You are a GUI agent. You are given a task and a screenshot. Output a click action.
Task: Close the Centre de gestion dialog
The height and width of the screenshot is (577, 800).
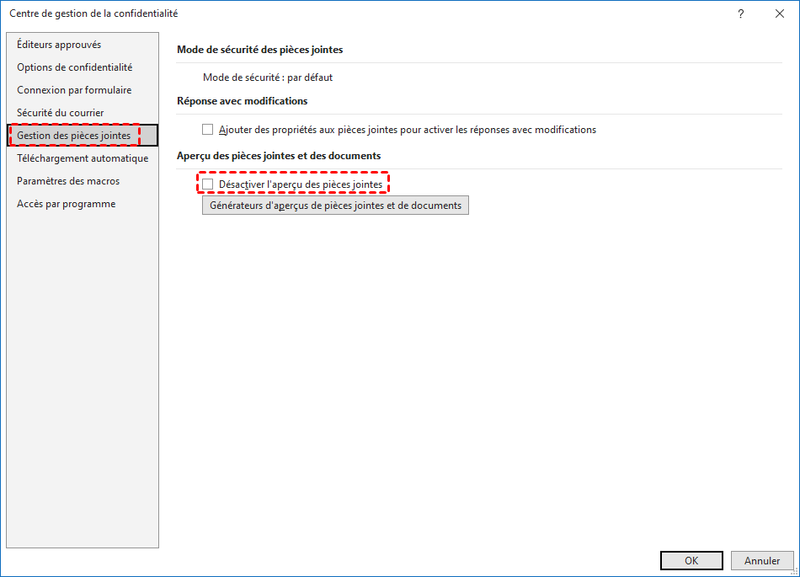780,13
